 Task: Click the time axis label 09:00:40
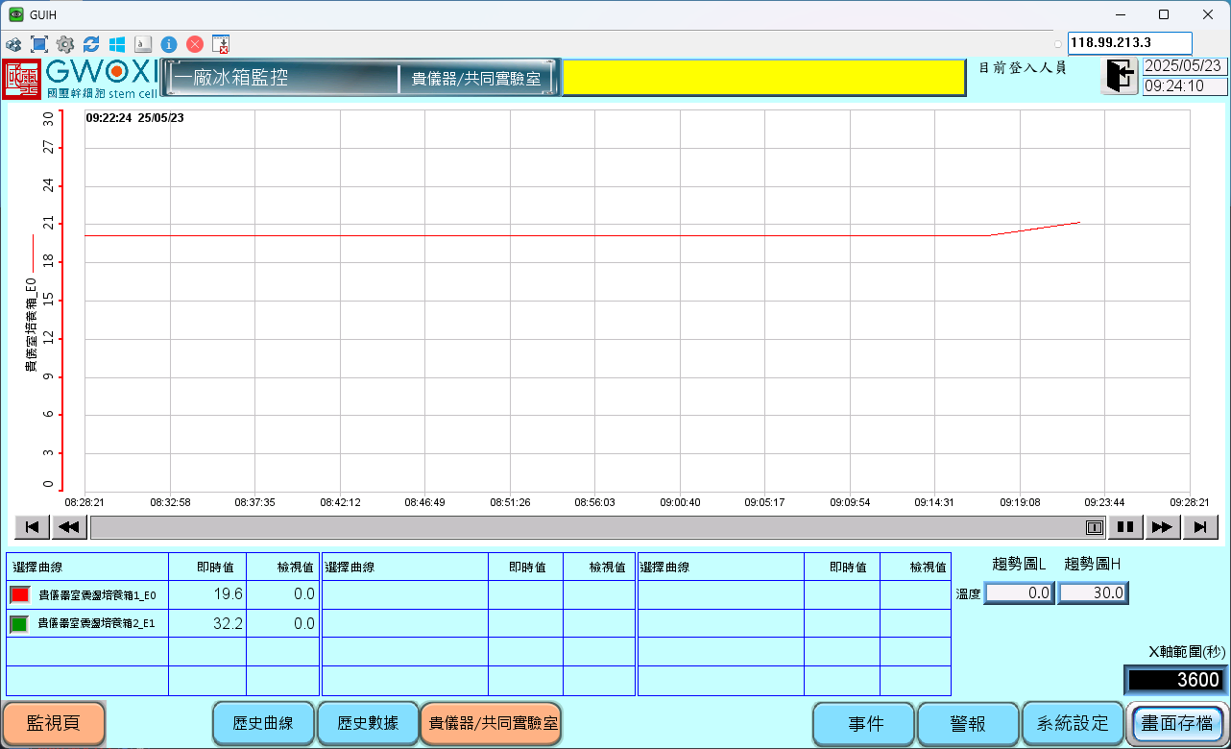coord(679,502)
